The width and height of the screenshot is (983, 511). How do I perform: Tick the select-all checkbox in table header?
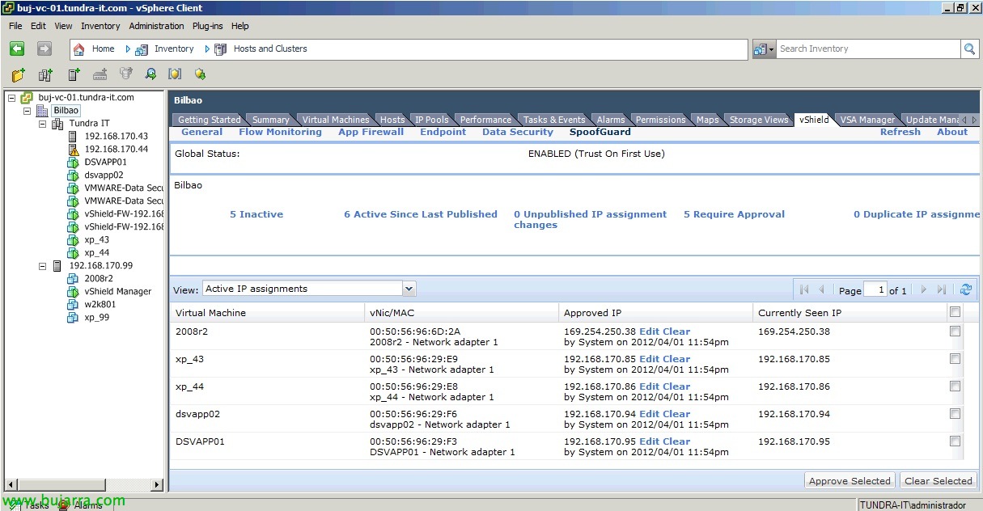click(955, 311)
